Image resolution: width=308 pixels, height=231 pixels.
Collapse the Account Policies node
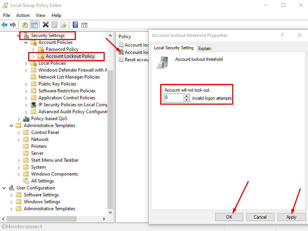click(26, 42)
